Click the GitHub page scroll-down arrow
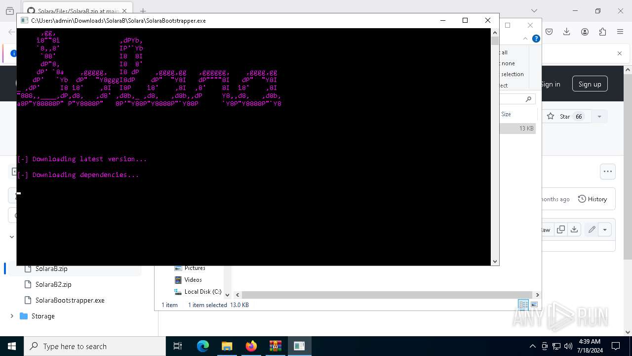Viewport: 632px width, 356px height. tap(628, 332)
